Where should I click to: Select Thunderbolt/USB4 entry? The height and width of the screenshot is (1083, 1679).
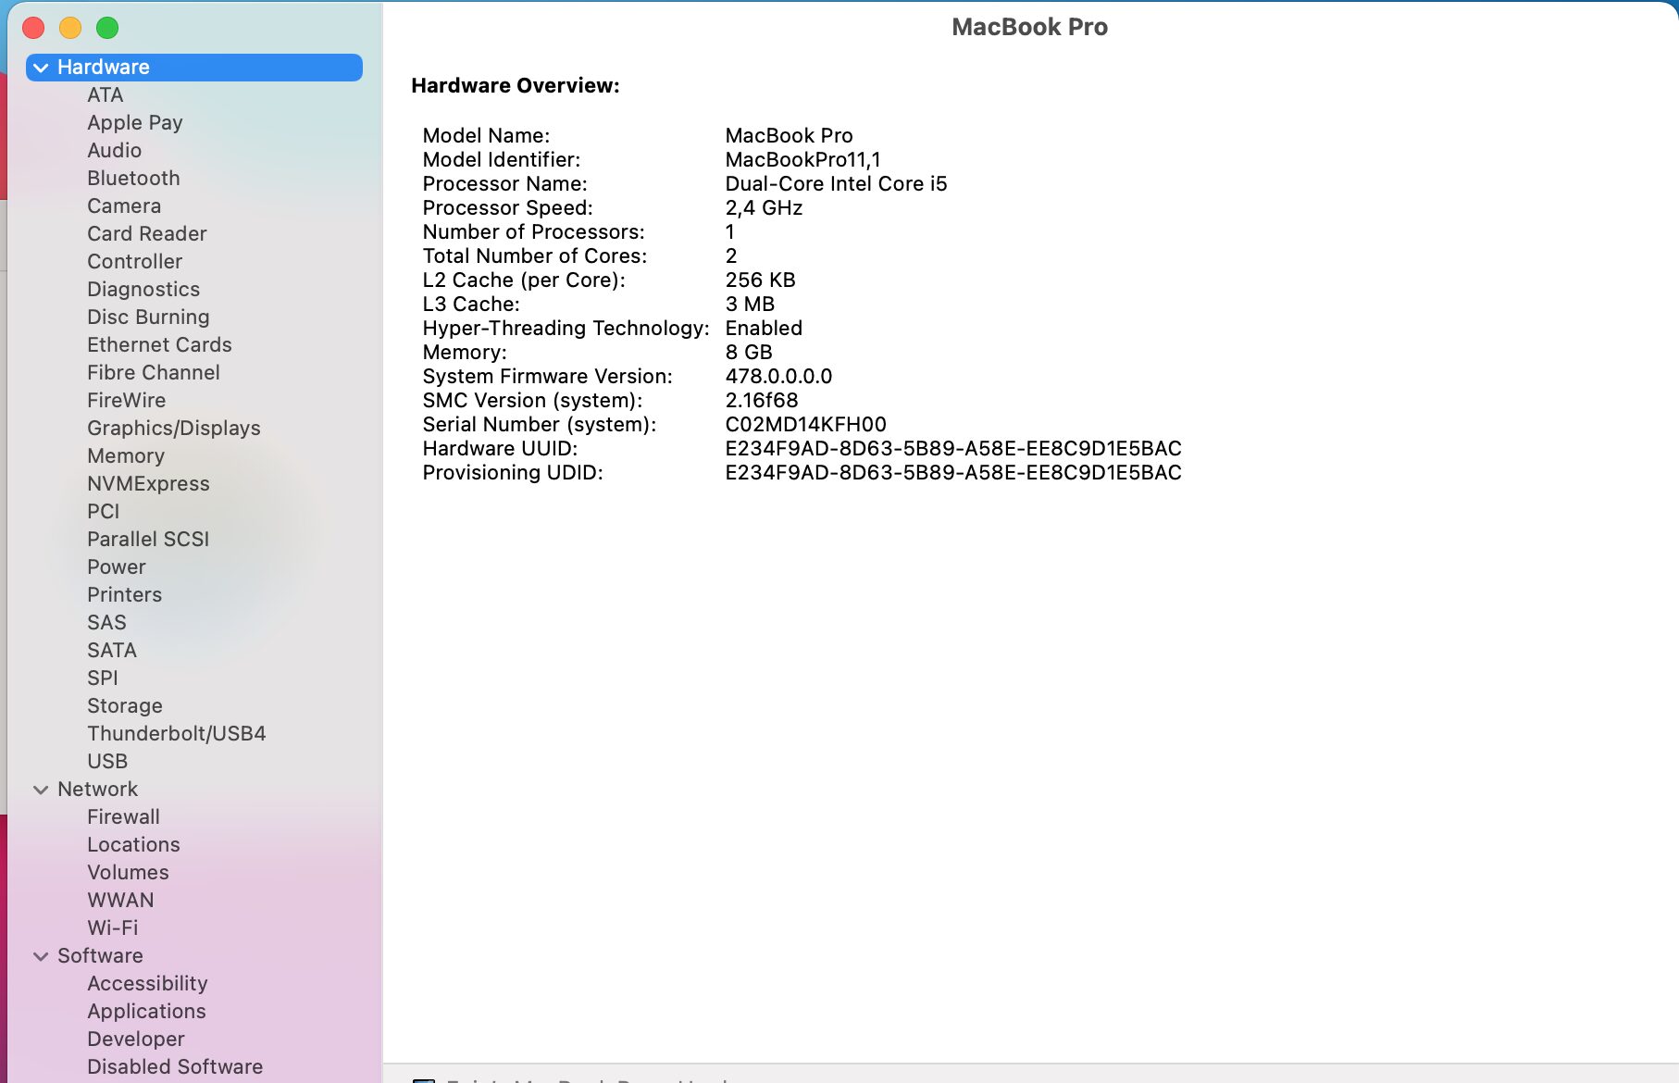click(177, 734)
